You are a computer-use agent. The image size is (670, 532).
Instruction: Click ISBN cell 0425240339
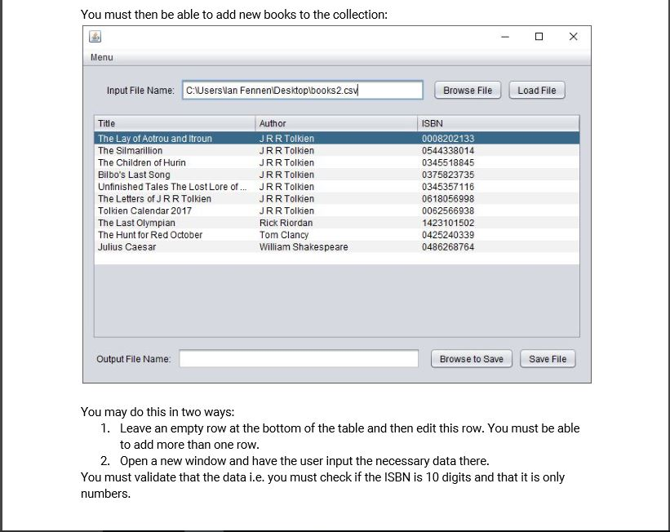pyautogui.click(x=499, y=235)
